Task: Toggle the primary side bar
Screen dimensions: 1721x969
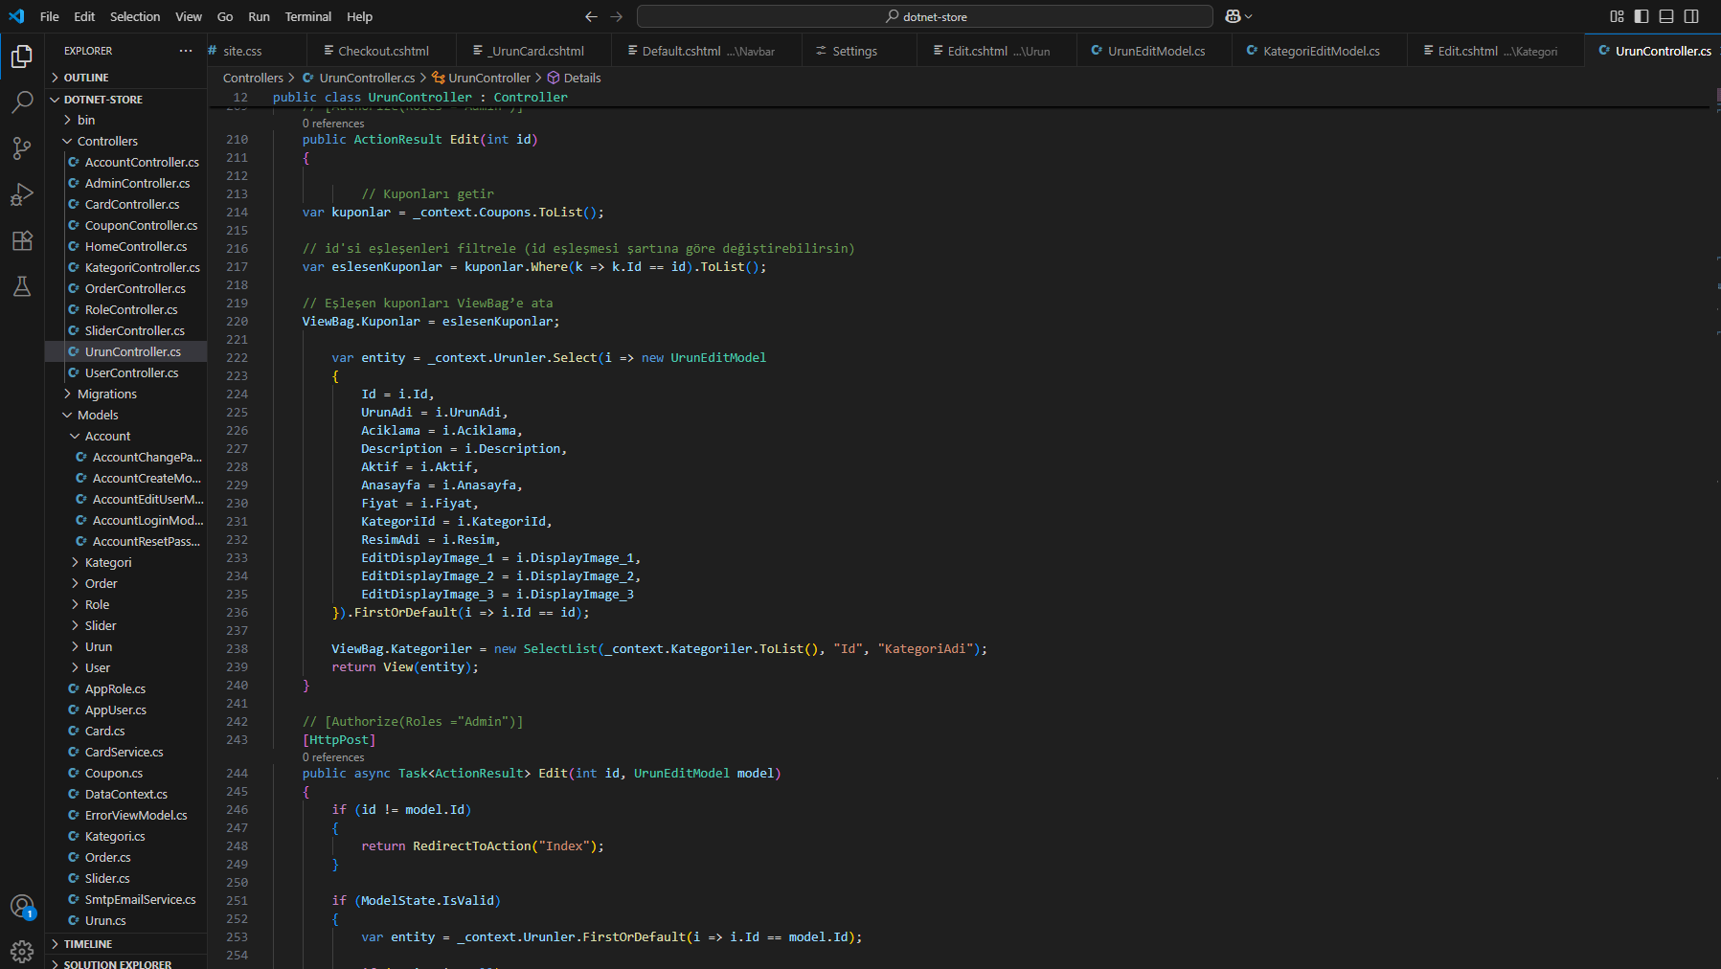Action: (1642, 16)
